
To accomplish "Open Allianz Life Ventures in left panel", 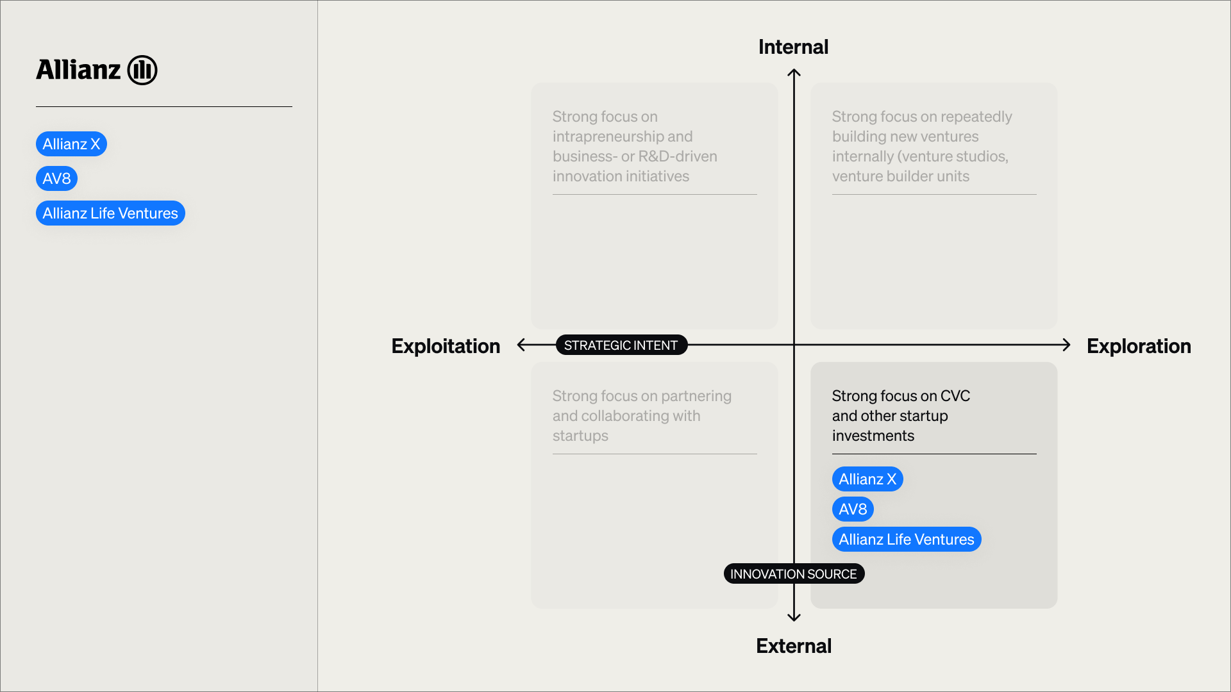I will click(110, 213).
